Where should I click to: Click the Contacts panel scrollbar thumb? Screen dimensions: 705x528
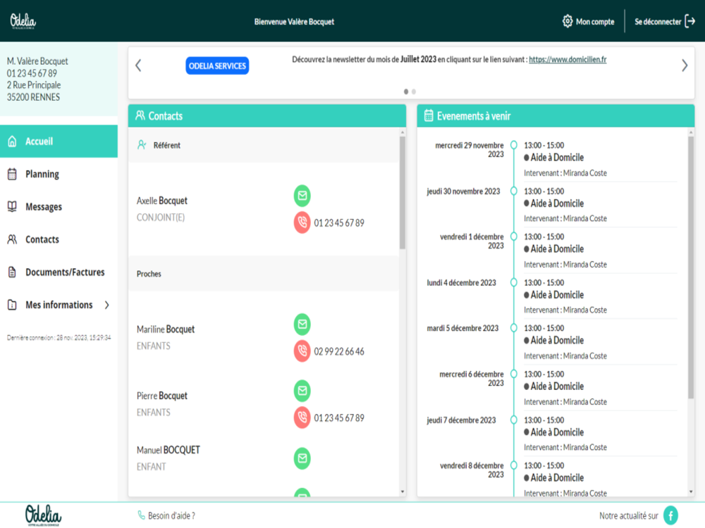click(403, 192)
